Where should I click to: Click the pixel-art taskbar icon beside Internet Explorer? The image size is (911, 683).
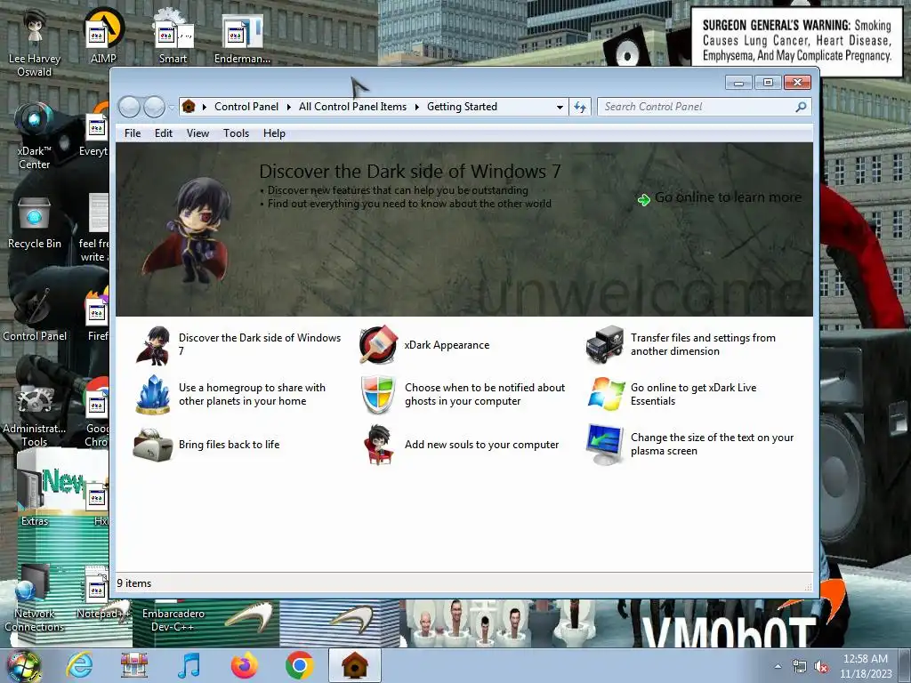pos(133,665)
